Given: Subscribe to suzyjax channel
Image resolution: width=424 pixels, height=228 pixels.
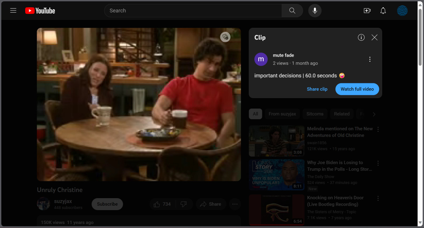Looking at the screenshot, I should pyautogui.click(x=107, y=204).
